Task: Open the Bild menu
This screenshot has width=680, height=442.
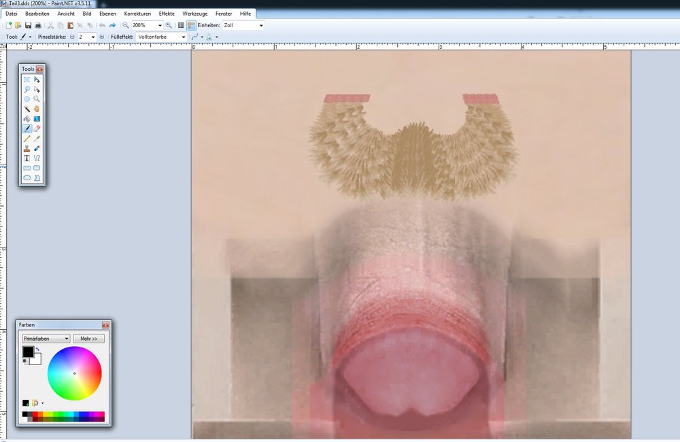Action: [87, 14]
